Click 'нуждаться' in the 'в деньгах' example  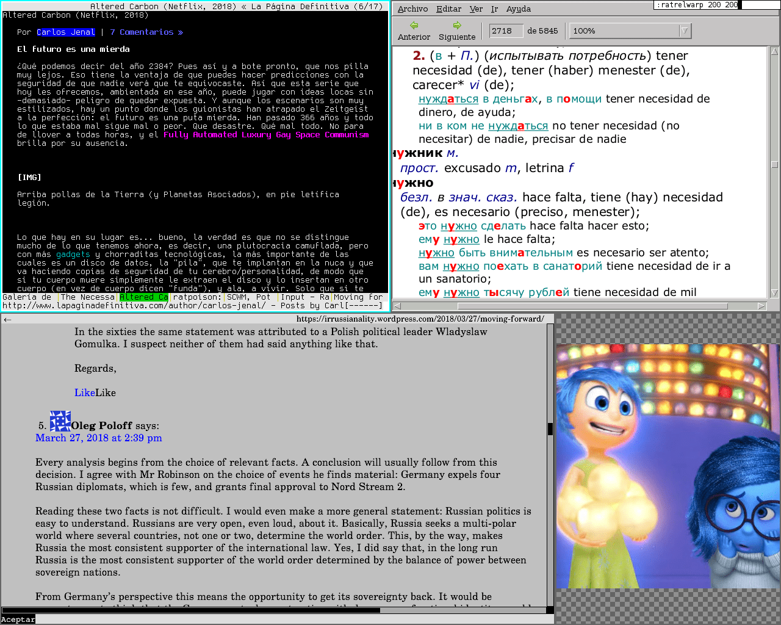click(448, 99)
